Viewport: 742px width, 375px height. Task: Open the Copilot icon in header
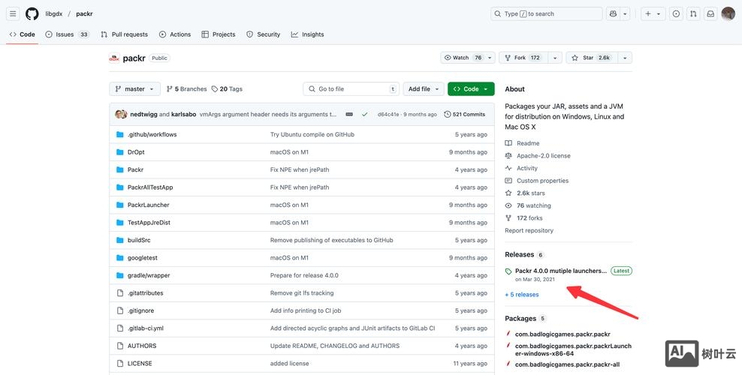(614, 13)
